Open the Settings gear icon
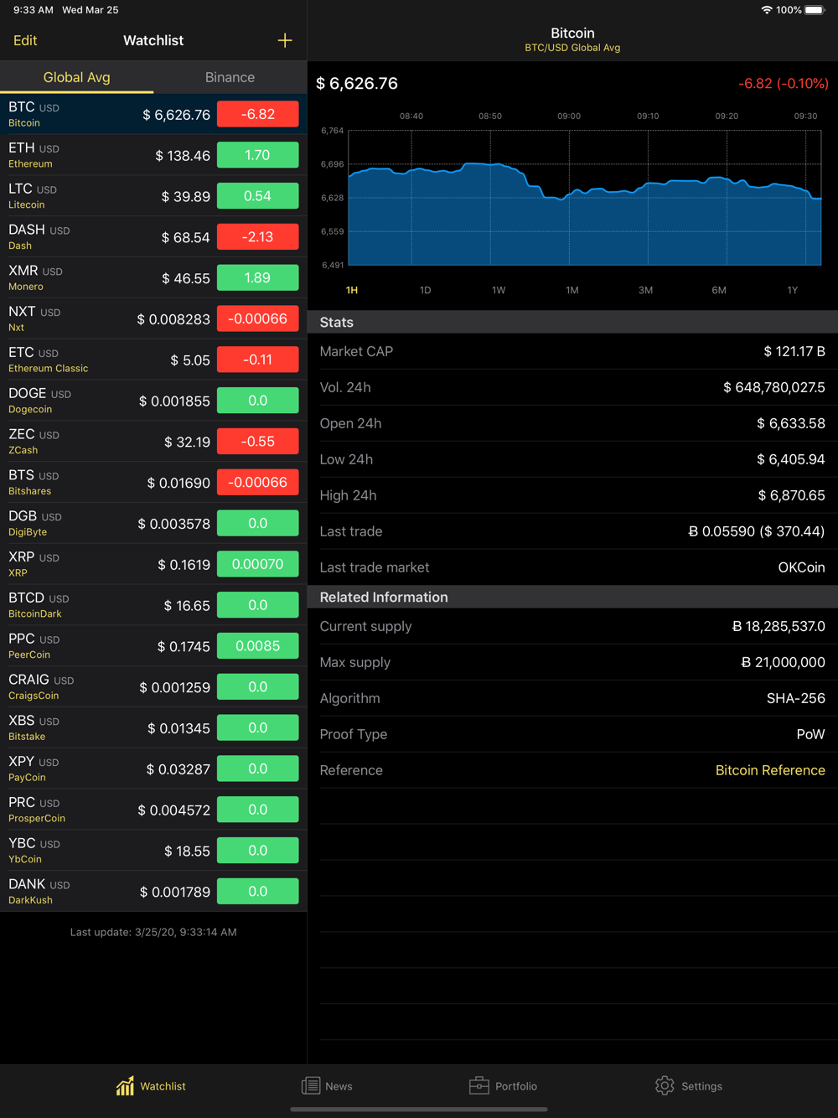 point(665,1086)
